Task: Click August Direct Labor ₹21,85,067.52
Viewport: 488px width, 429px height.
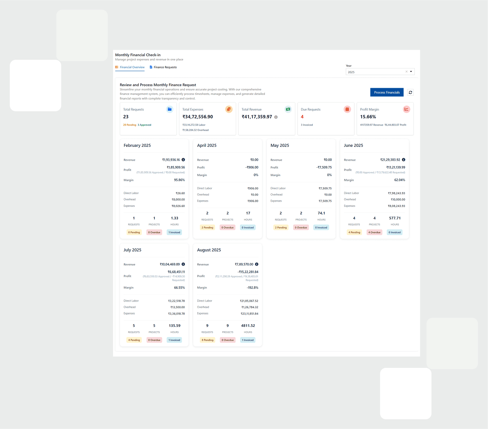Action: coord(249,301)
